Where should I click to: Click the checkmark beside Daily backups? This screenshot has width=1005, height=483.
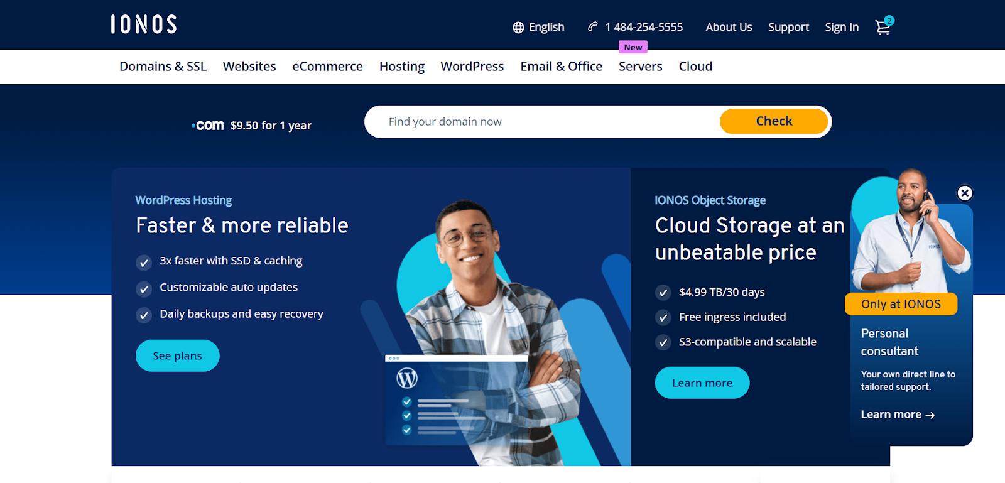144,315
